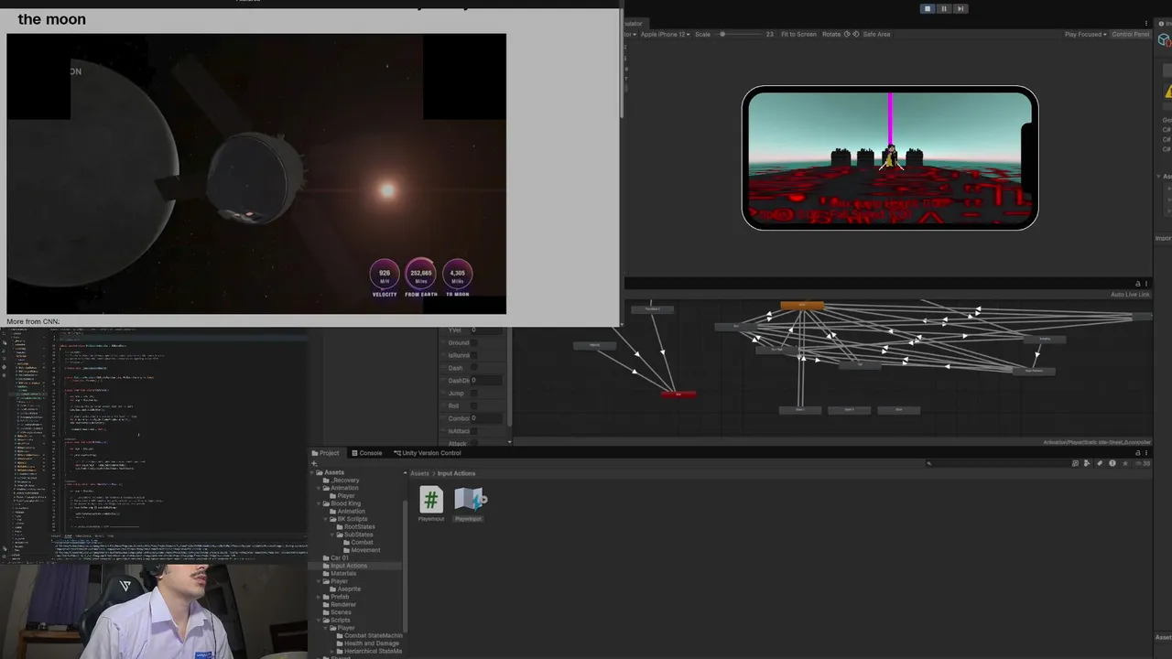Collapse the Animation folder arrow
The width and height of the screenshot is (1172, 659).
coord(319,488)
